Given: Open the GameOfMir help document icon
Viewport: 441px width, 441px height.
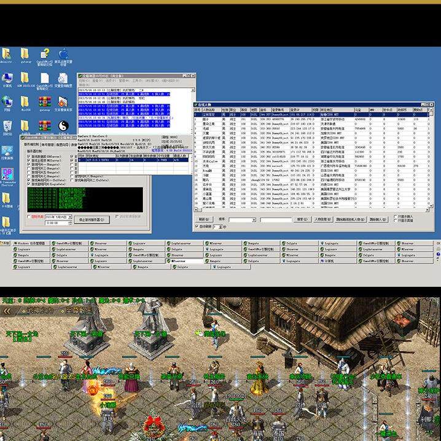Looking at the screenshot, I should (x=44, y=57).
